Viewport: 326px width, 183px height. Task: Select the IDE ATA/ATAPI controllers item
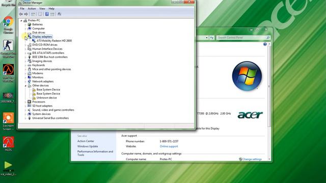coord(48,53)
